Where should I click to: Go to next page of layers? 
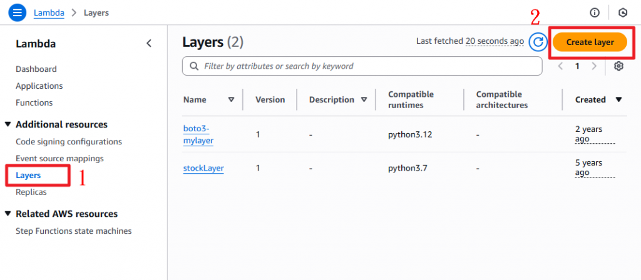(x=593, y=66)
